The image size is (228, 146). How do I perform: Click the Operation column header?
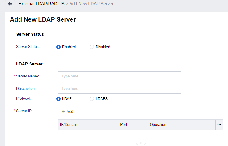tap(158, 125)
